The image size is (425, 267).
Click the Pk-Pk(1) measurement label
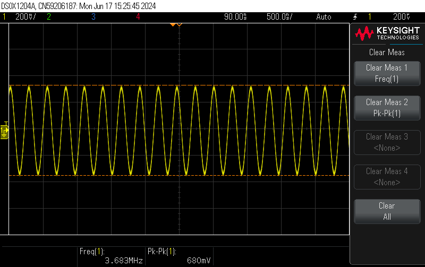[162, 252]
